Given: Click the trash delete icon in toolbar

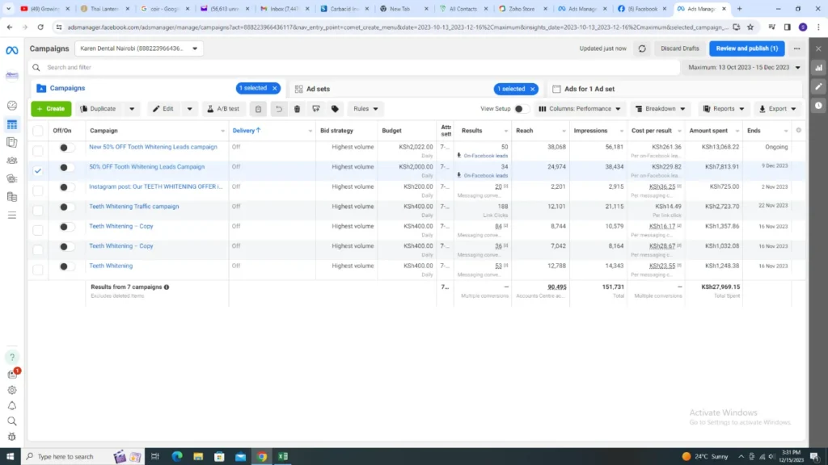Looking at the screenshot, I should coord(297,109).
